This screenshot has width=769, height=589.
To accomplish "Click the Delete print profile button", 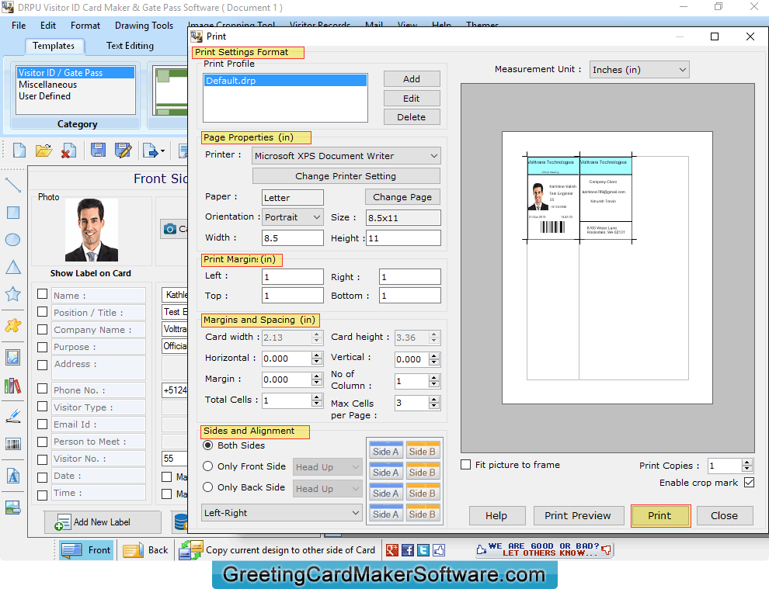I will pyautogui.click(x=412, y=117).
